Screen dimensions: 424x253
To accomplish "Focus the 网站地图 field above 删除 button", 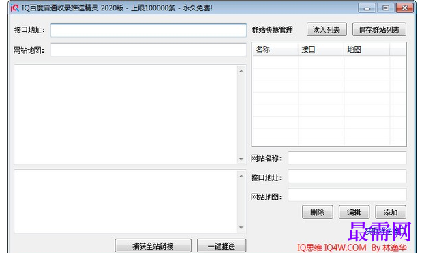I will point(347,195).
